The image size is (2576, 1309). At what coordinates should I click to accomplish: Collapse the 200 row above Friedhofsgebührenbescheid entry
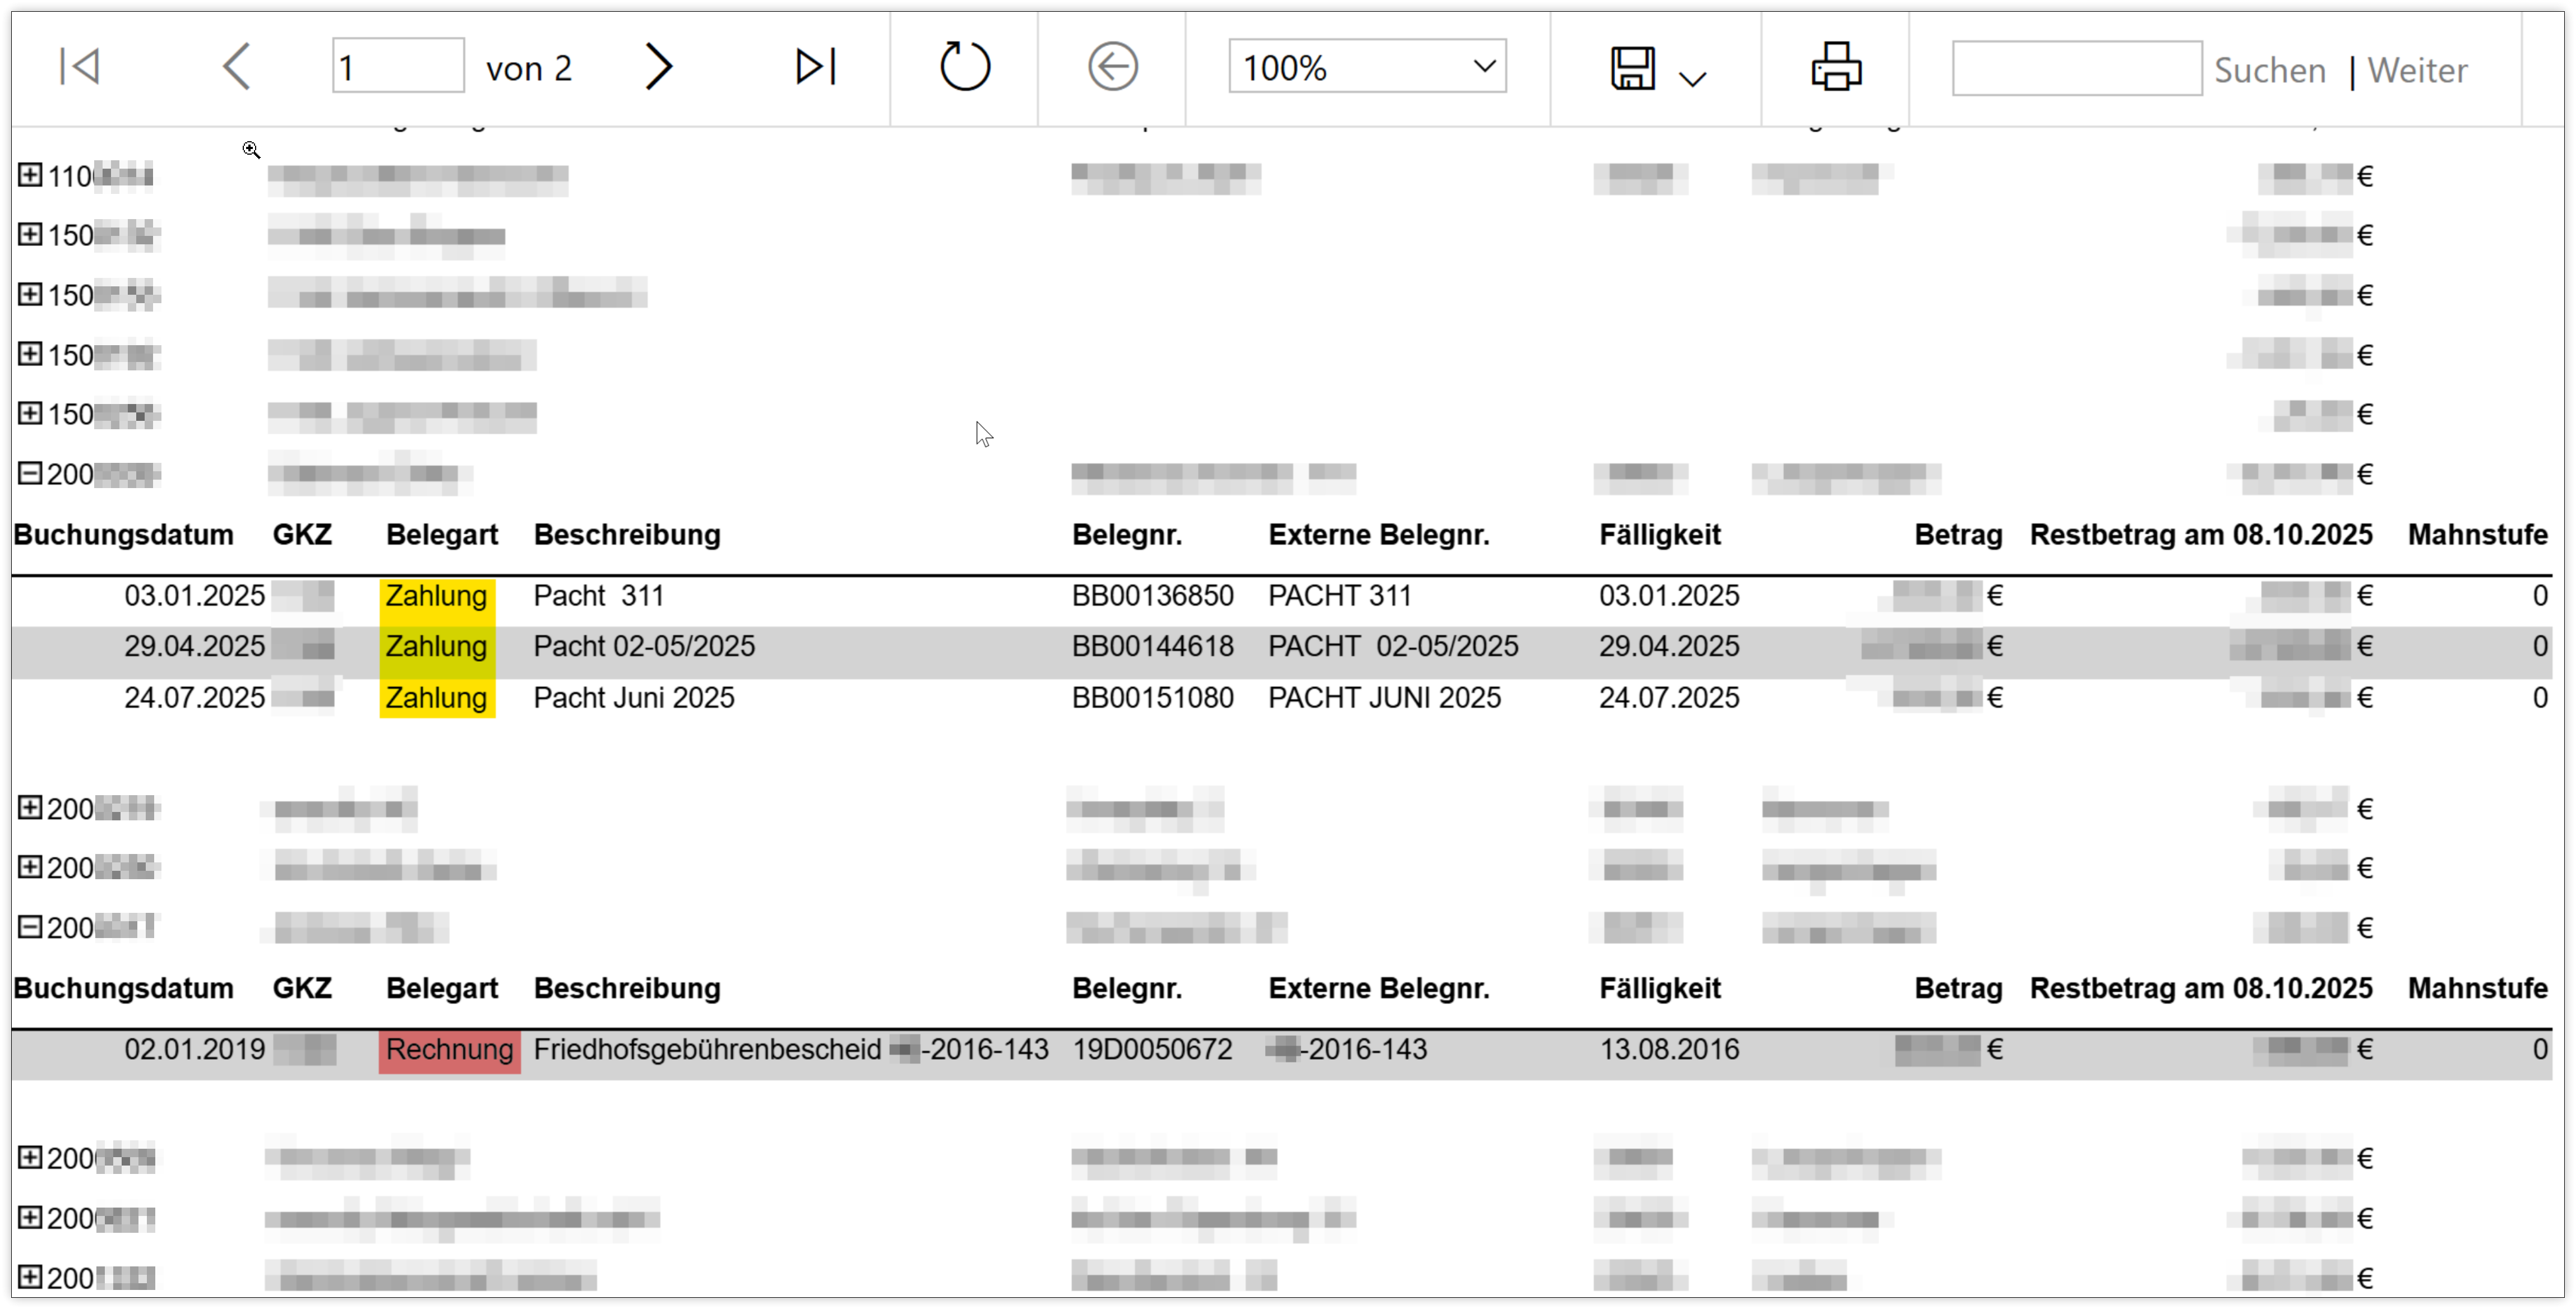click(30, 926)
